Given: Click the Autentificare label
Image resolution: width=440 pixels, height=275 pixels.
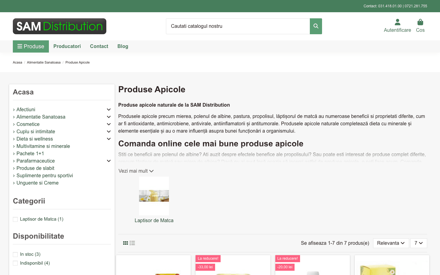Looking at the screenshot, I should point(398,30).
